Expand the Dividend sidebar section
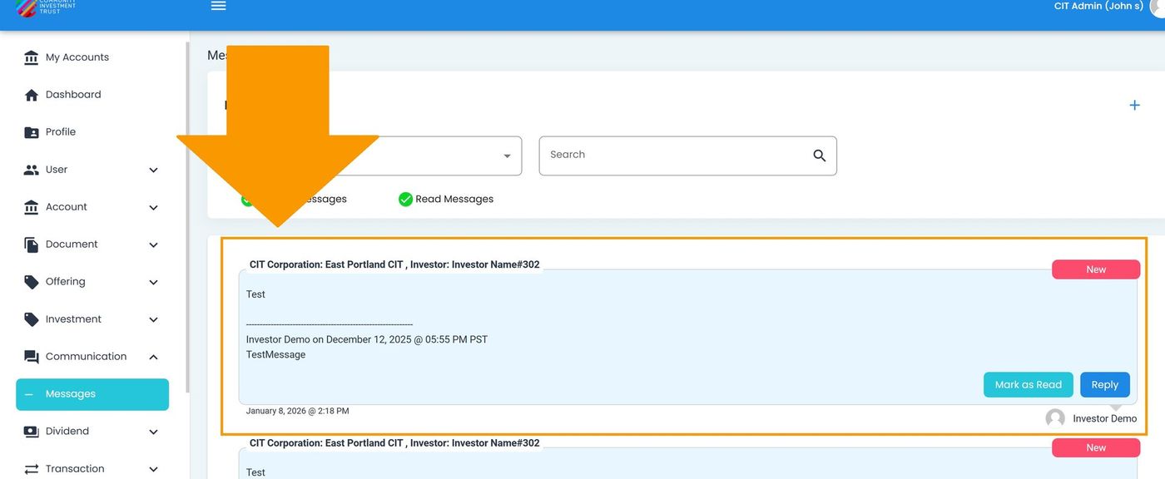 (153, 432)
